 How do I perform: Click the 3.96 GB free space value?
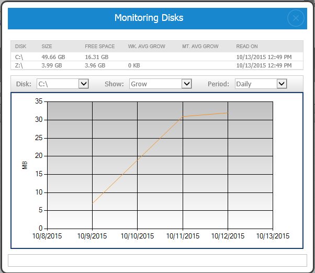click(95, 65)
